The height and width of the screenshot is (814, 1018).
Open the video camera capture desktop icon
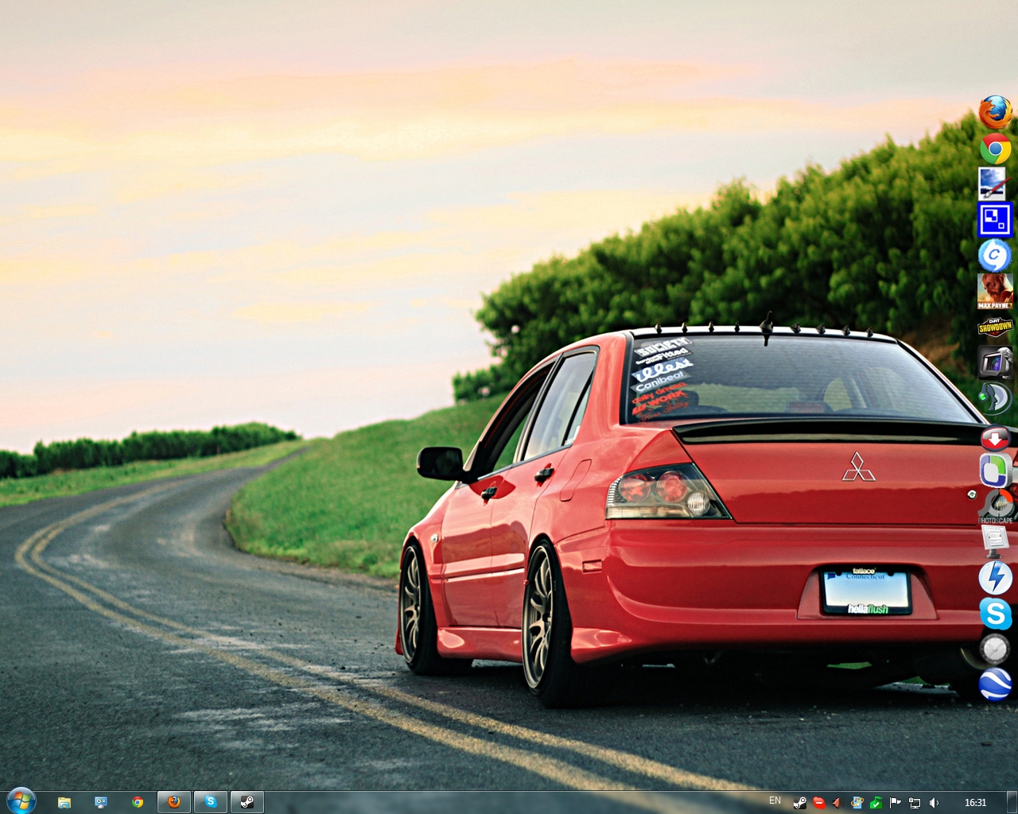pos(995,362)
